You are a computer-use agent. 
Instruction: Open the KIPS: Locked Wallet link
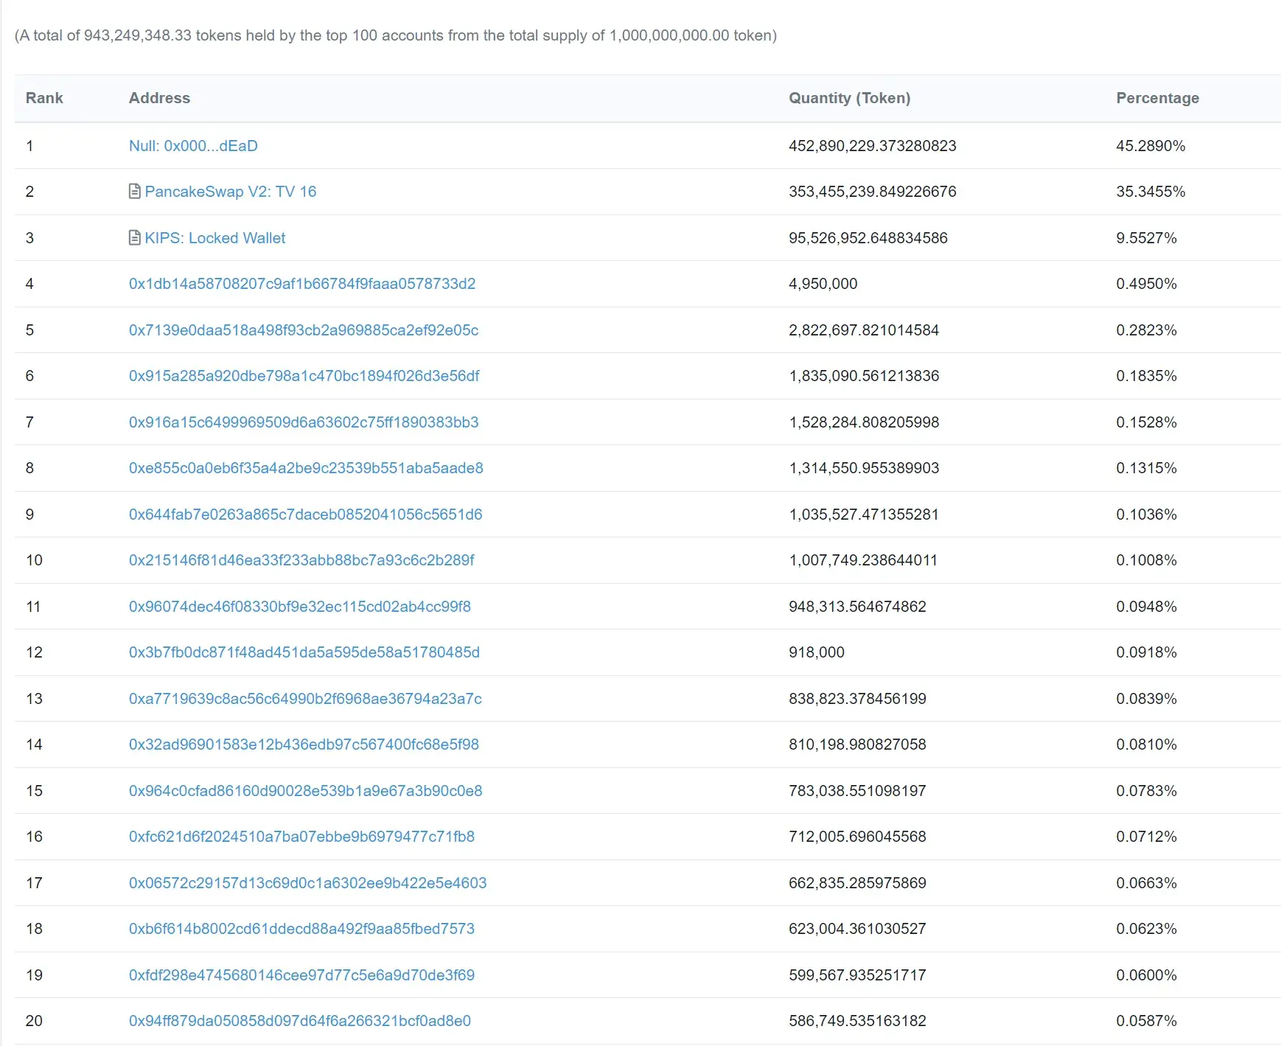[x=215, y=238]
